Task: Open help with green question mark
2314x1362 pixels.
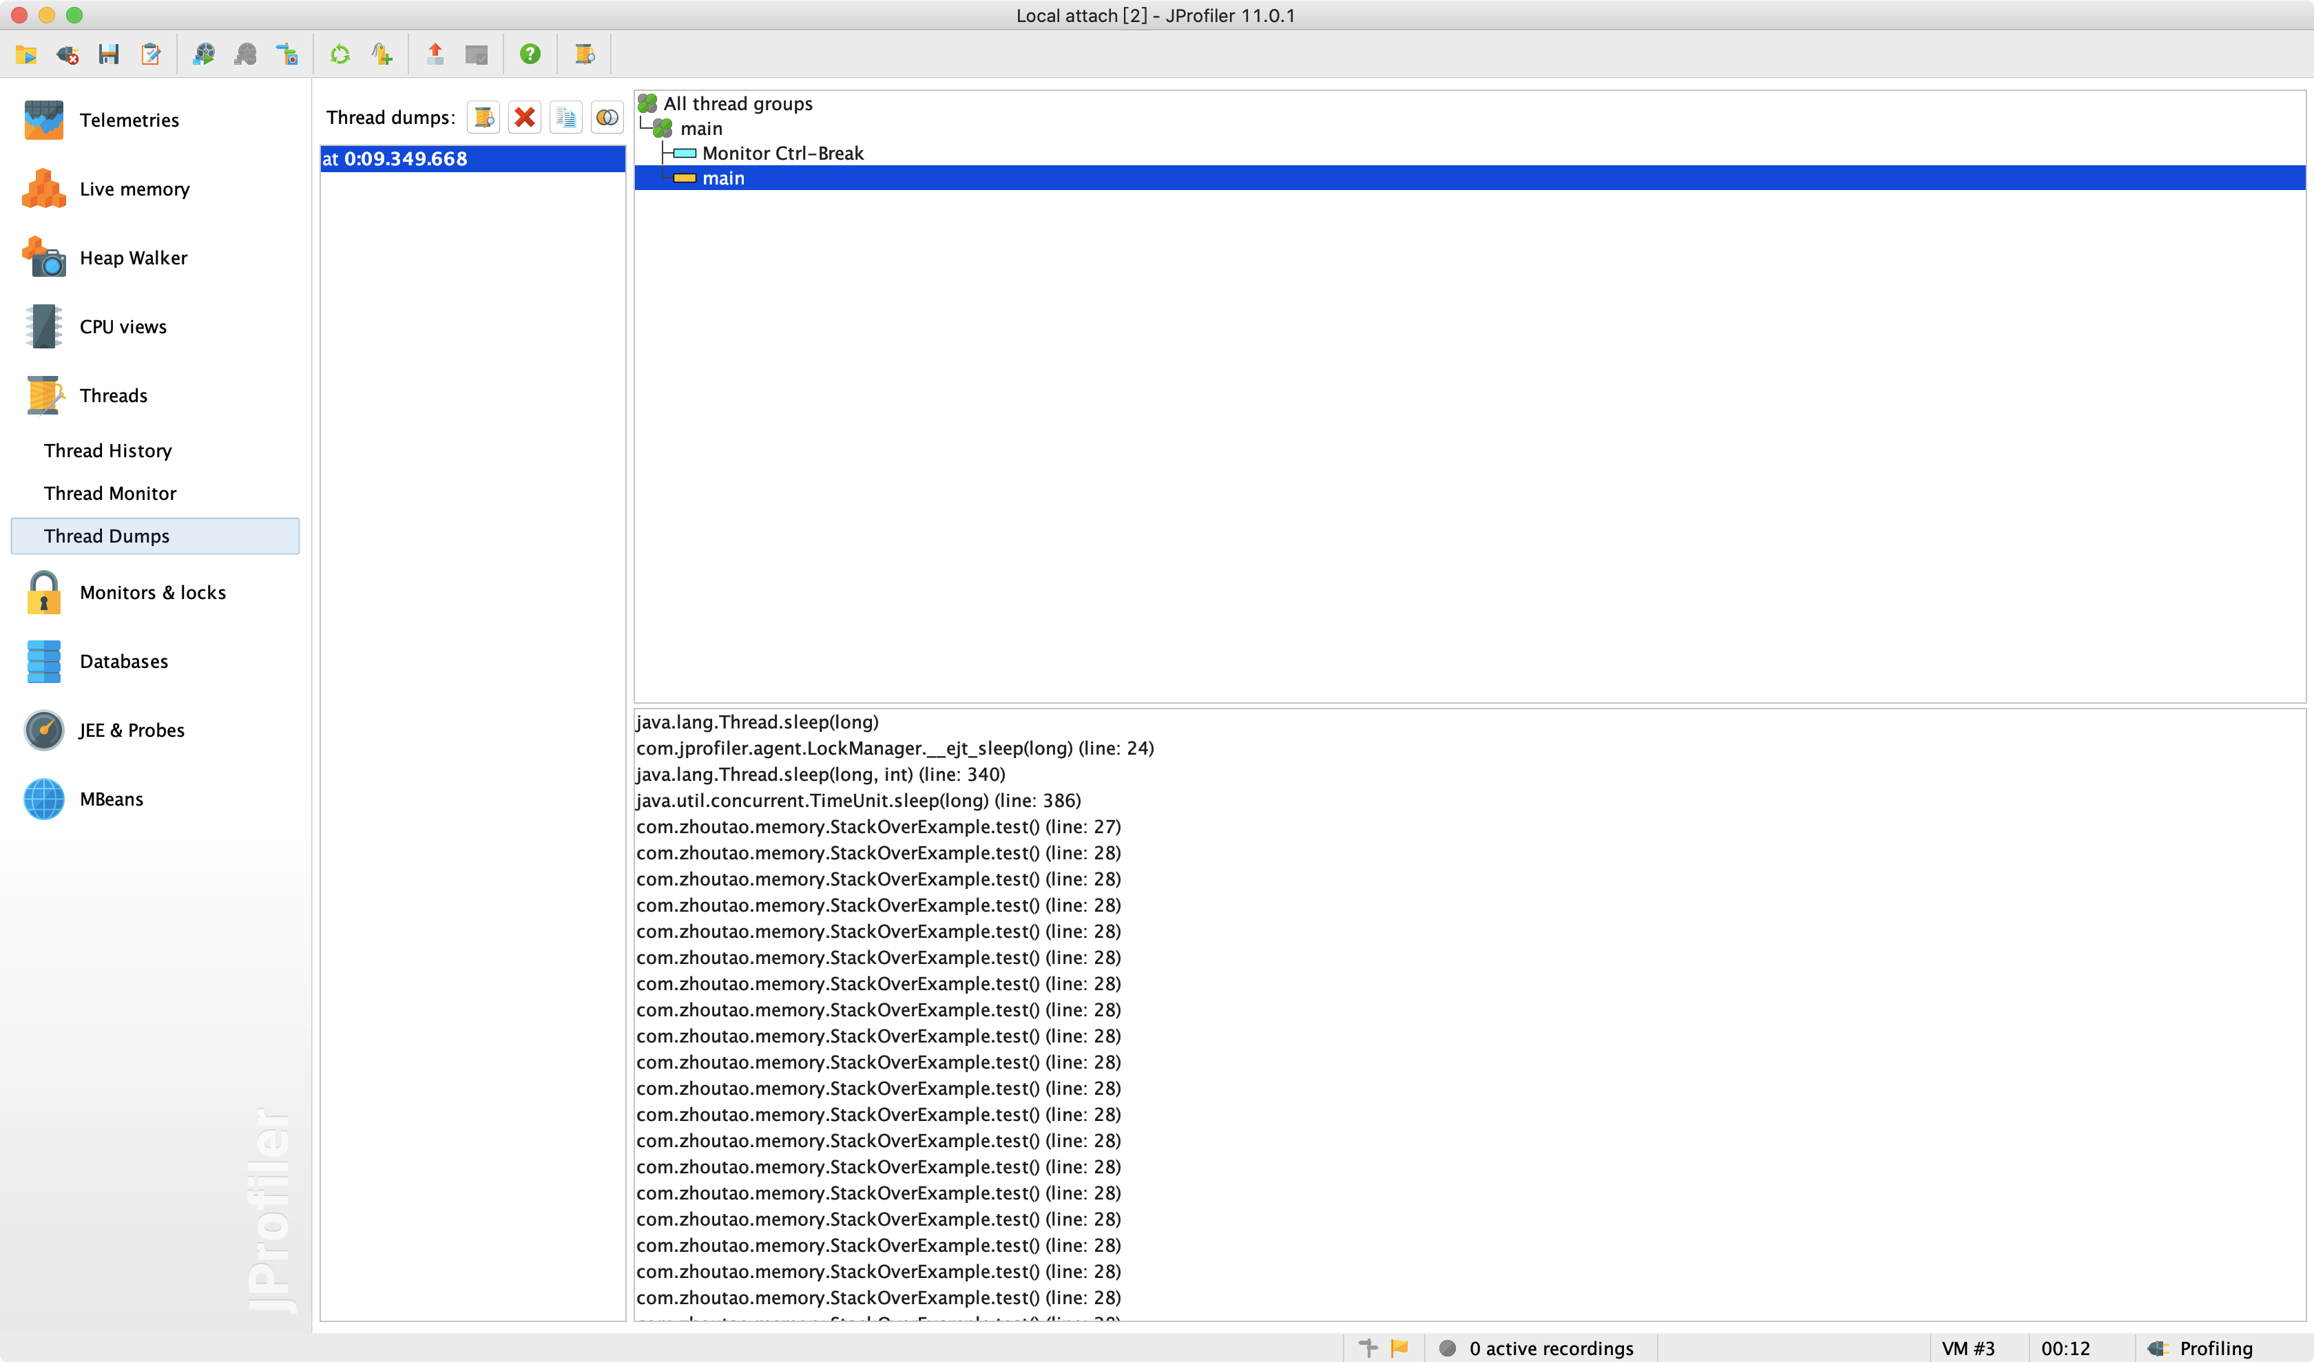Action: pos(530,55)
